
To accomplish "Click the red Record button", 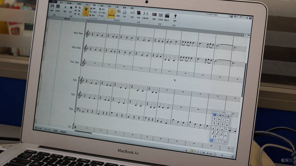I will 76,7.
